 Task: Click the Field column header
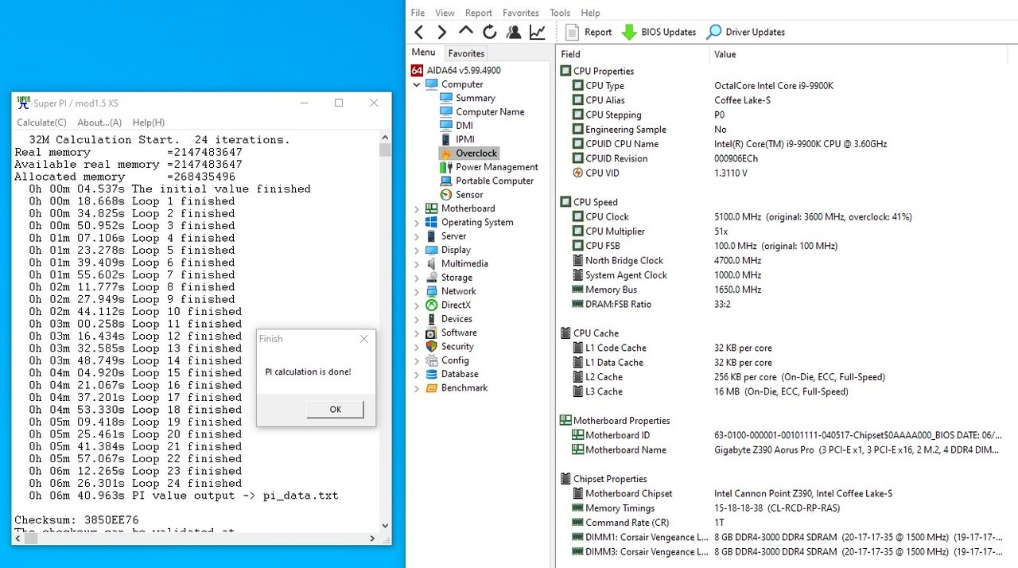632,54
